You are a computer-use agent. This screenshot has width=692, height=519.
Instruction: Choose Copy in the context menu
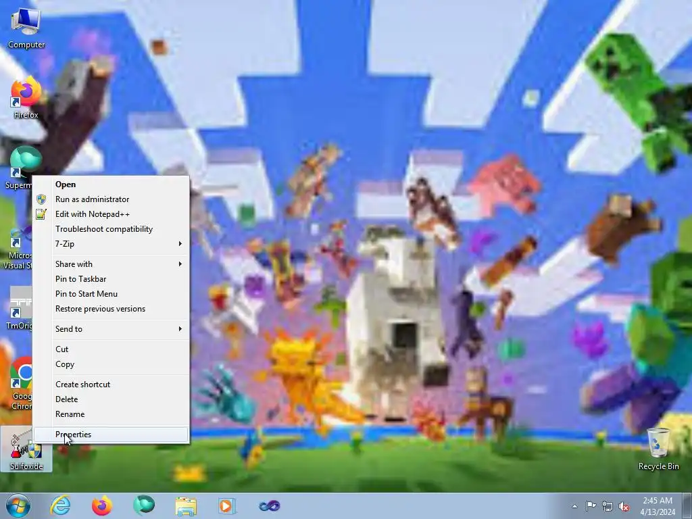pos(112,364)
